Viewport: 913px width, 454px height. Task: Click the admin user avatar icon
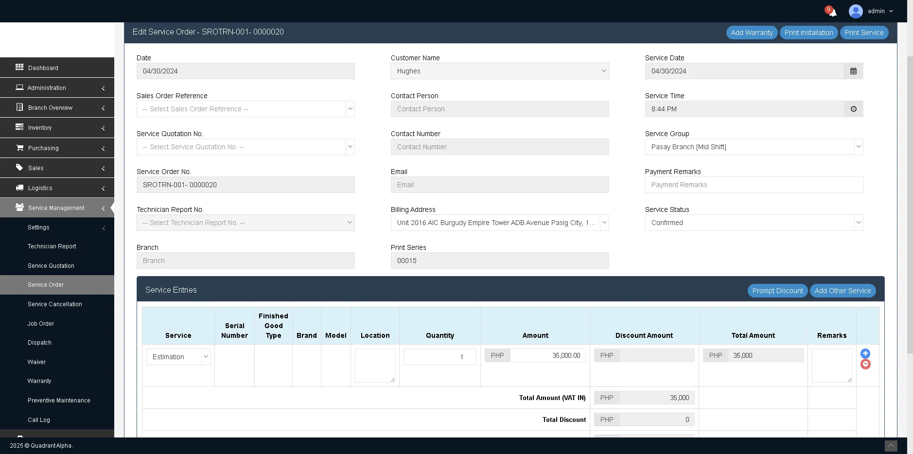pos(855,11)
